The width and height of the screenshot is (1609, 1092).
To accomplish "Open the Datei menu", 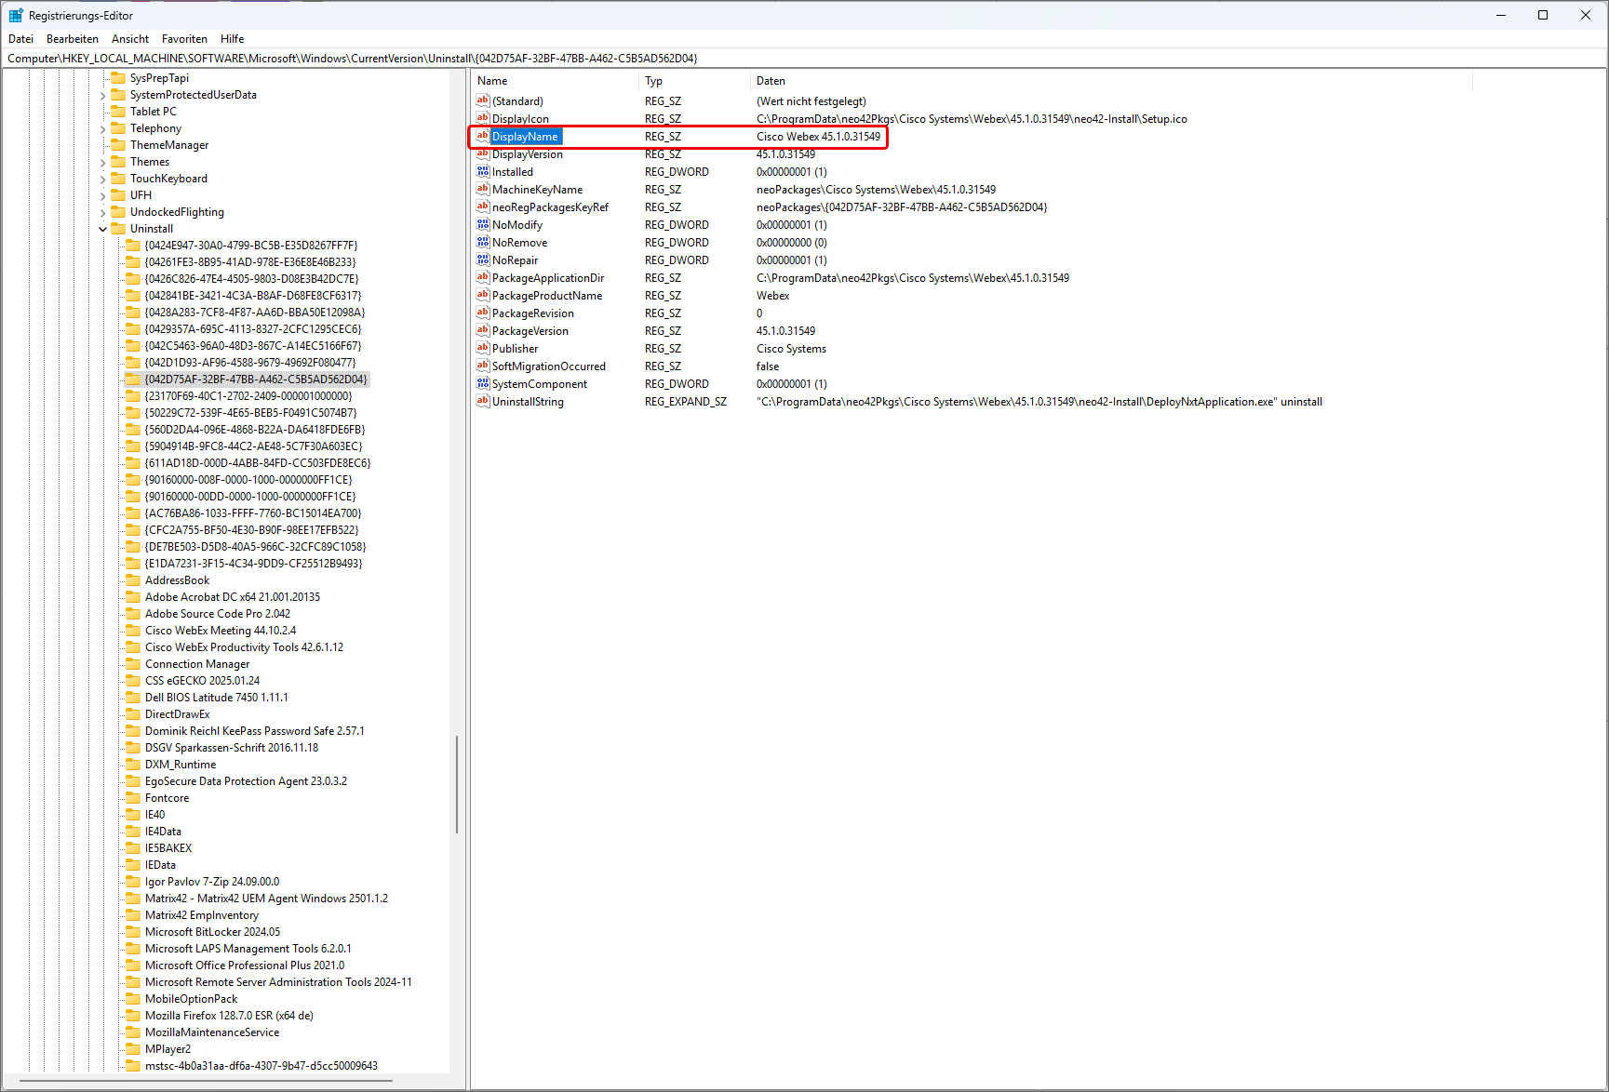I will pyautogui.click(x=20, y=39).
